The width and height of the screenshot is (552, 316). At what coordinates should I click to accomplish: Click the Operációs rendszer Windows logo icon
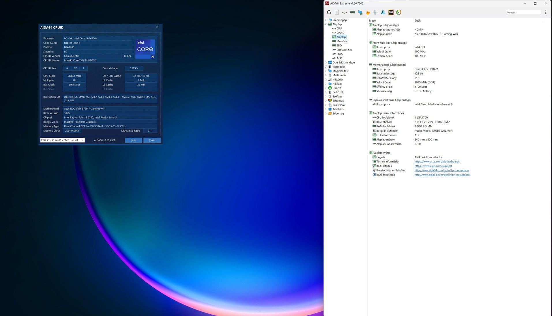point(330,62)
